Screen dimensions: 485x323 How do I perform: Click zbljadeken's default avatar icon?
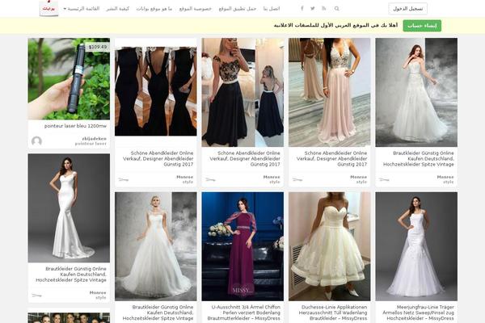37,141
